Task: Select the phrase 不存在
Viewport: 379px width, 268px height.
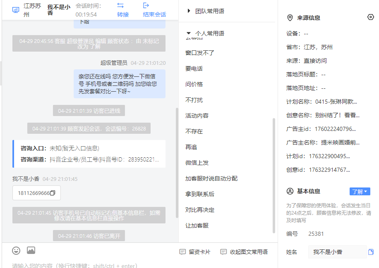Action: click(x=194, y=131)
